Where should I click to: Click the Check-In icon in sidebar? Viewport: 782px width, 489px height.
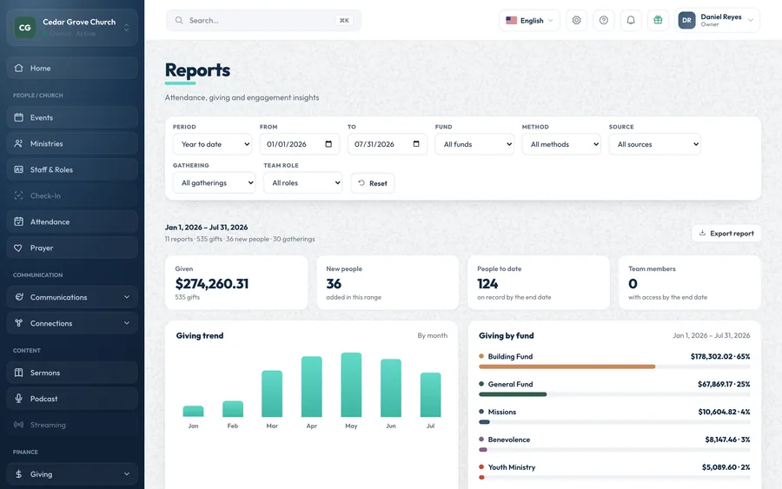coord(18,195)
